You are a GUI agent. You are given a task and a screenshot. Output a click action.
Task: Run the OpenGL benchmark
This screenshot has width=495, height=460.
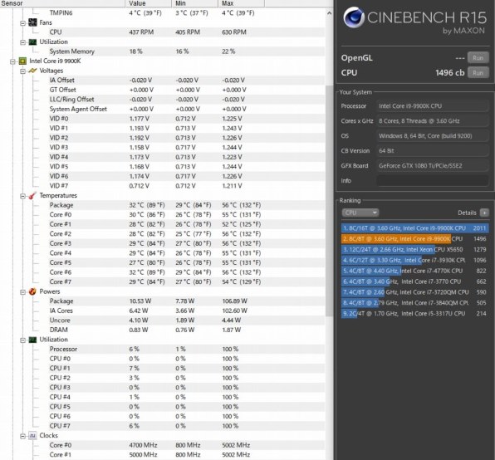coord(478,58)
